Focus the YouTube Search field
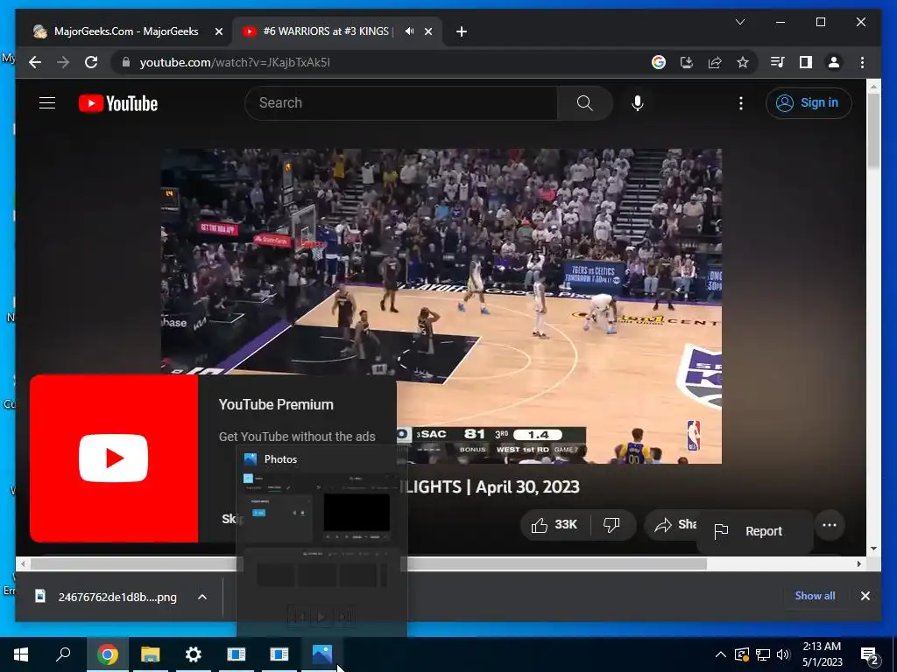Image resolution: width=897 pixels, height=672 pixels. (400, 103)
